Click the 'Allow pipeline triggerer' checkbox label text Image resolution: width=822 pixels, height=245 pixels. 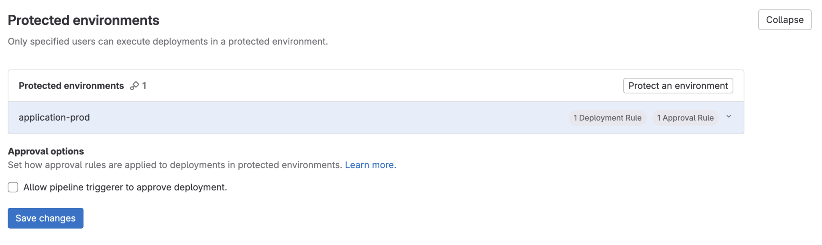click(125, 187)
